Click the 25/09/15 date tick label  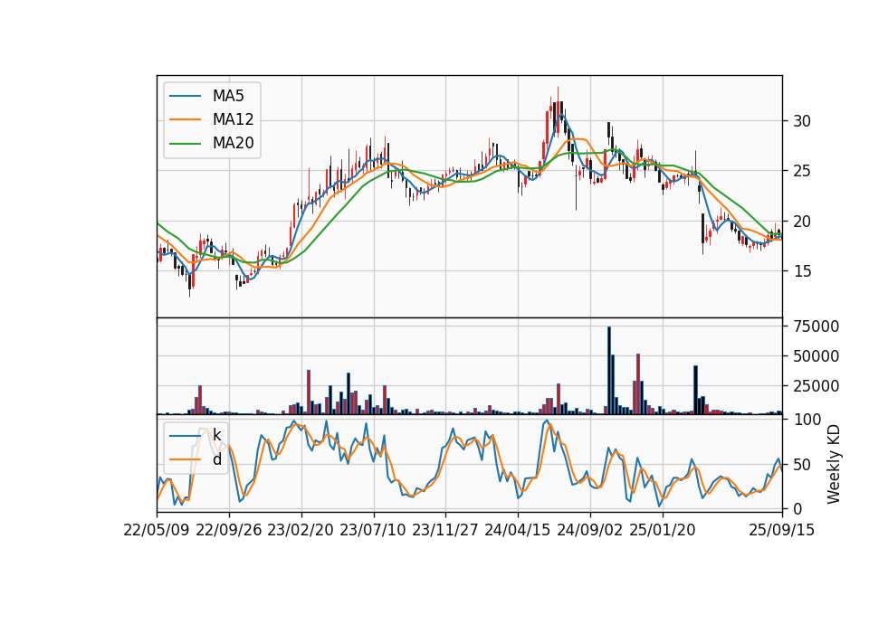[782, 530]
